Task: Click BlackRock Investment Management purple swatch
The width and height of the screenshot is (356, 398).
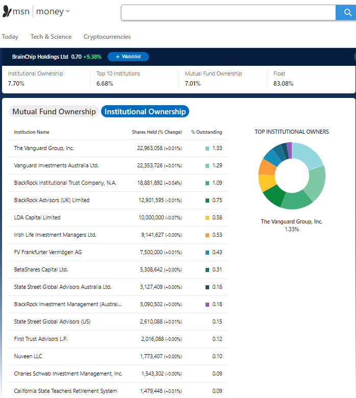Action: [207, 305]
